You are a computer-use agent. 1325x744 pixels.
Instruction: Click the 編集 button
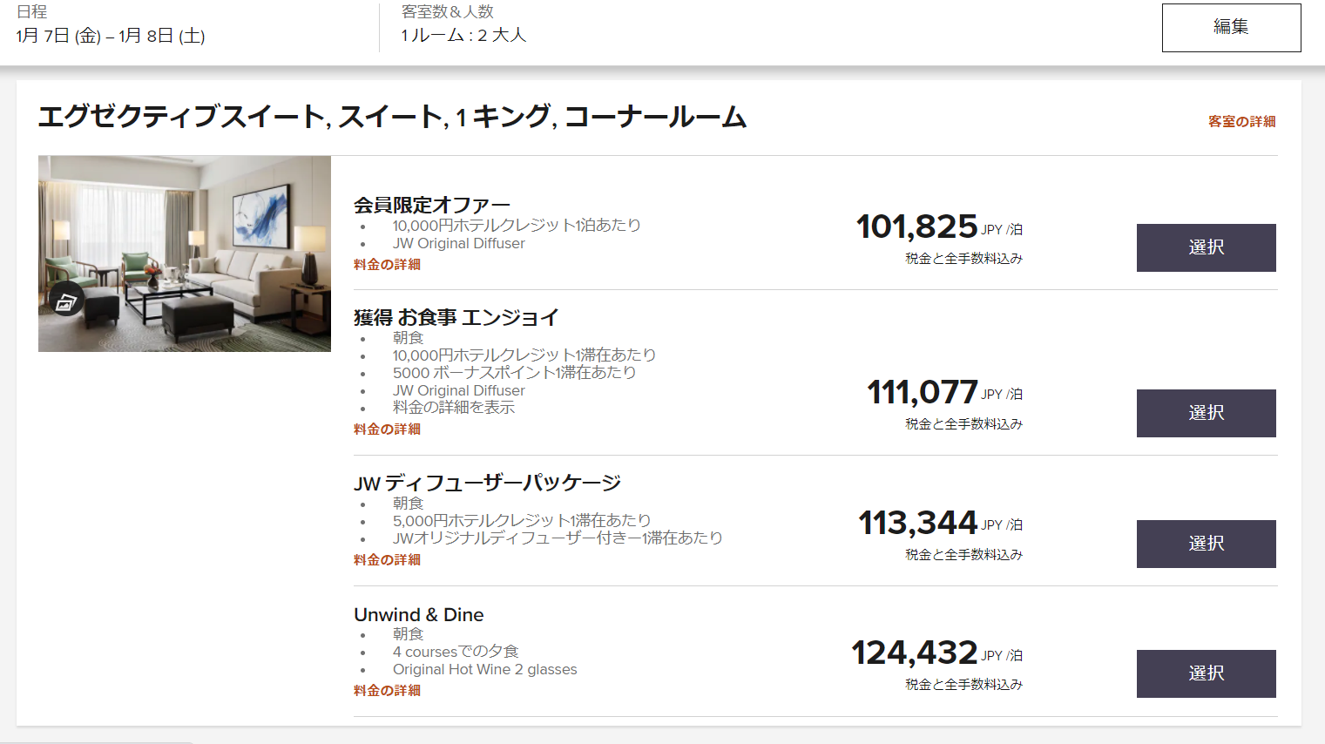[1231, 28]
